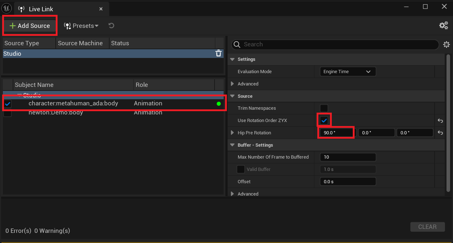Collapse the Settings section
Screen dimensions: 453x243
tap(232, 59)
